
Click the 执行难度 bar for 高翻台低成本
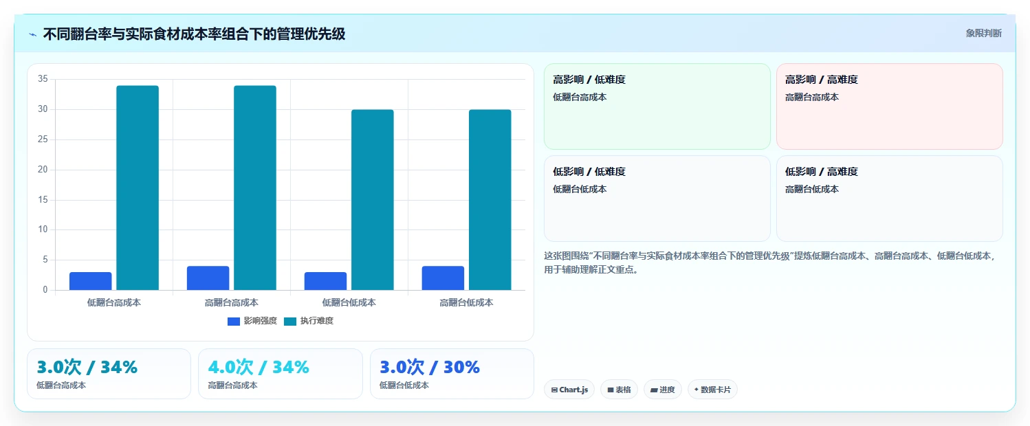pos(490,200)
